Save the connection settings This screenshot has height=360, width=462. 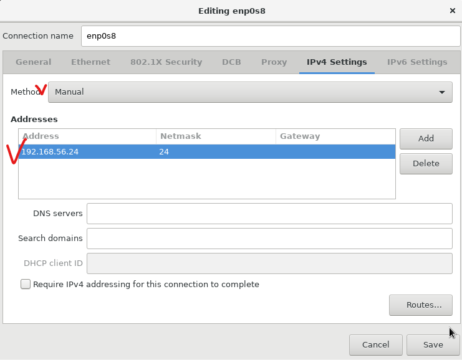(x=433, y=344)
